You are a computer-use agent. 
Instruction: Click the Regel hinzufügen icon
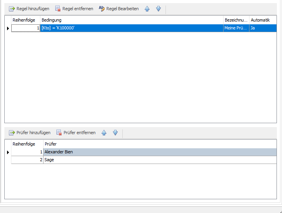point(12,9)
